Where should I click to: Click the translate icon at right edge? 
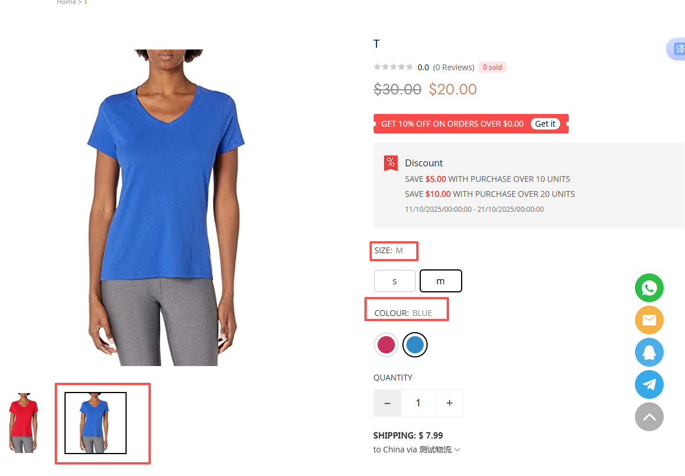coord(678,49)
